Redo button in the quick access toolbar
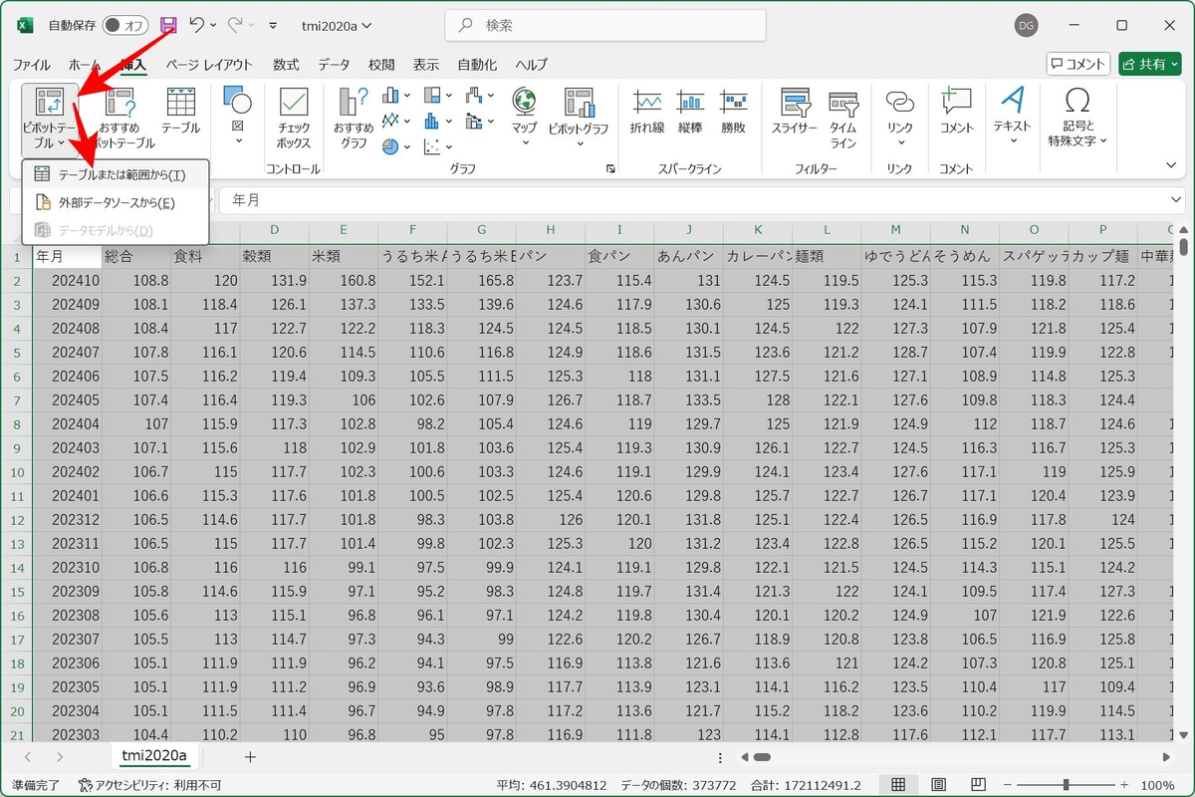 tap(235, 26)
